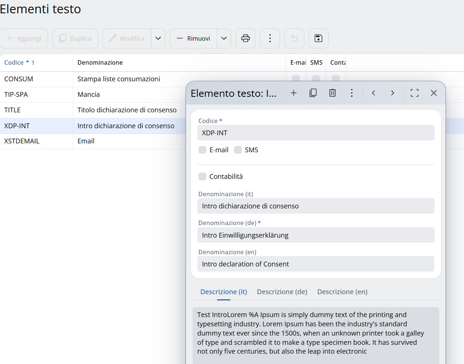Go to next record with right chevron
Viewport: 464px width, 364px height.
pyautogui.click(x=393, y=93)
